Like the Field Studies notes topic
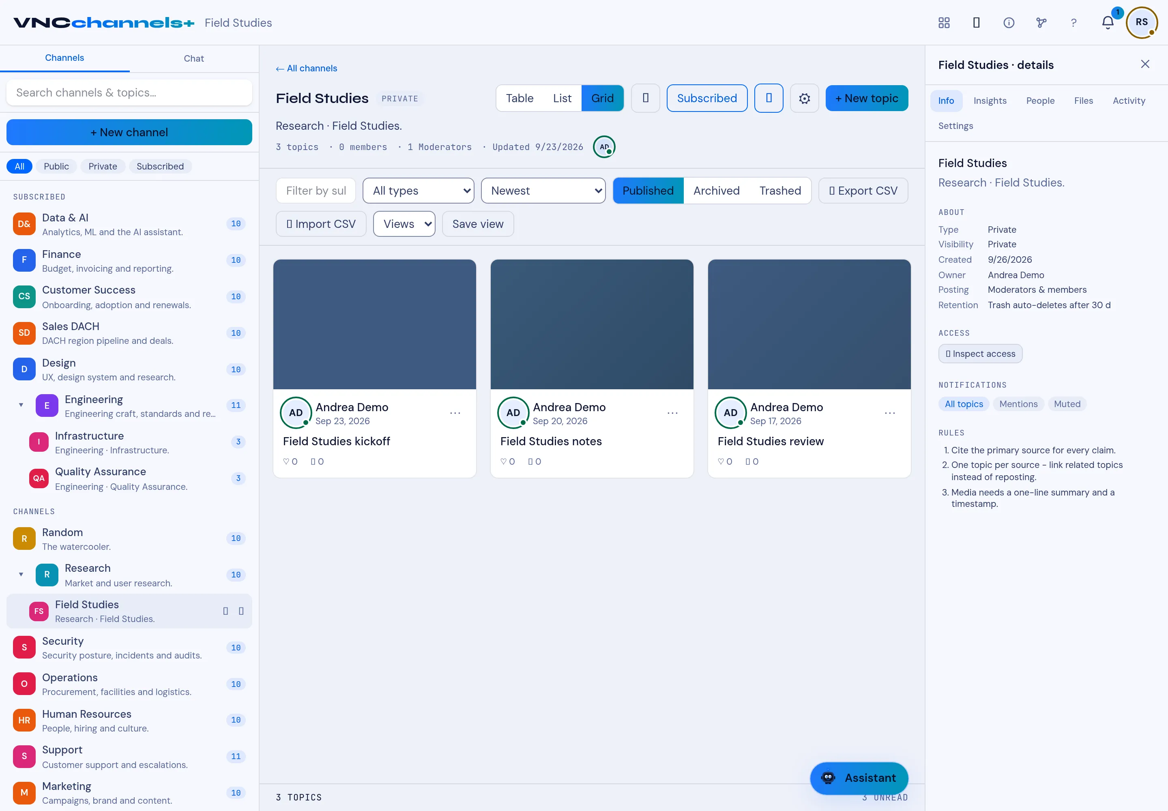This screenshot has height=811, width=1168. click(508, 461)
